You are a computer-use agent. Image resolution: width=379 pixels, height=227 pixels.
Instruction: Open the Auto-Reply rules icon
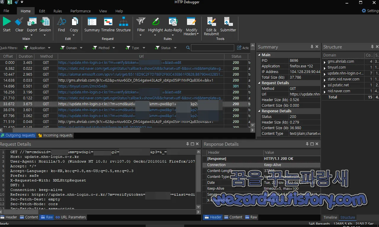[173, 22]
